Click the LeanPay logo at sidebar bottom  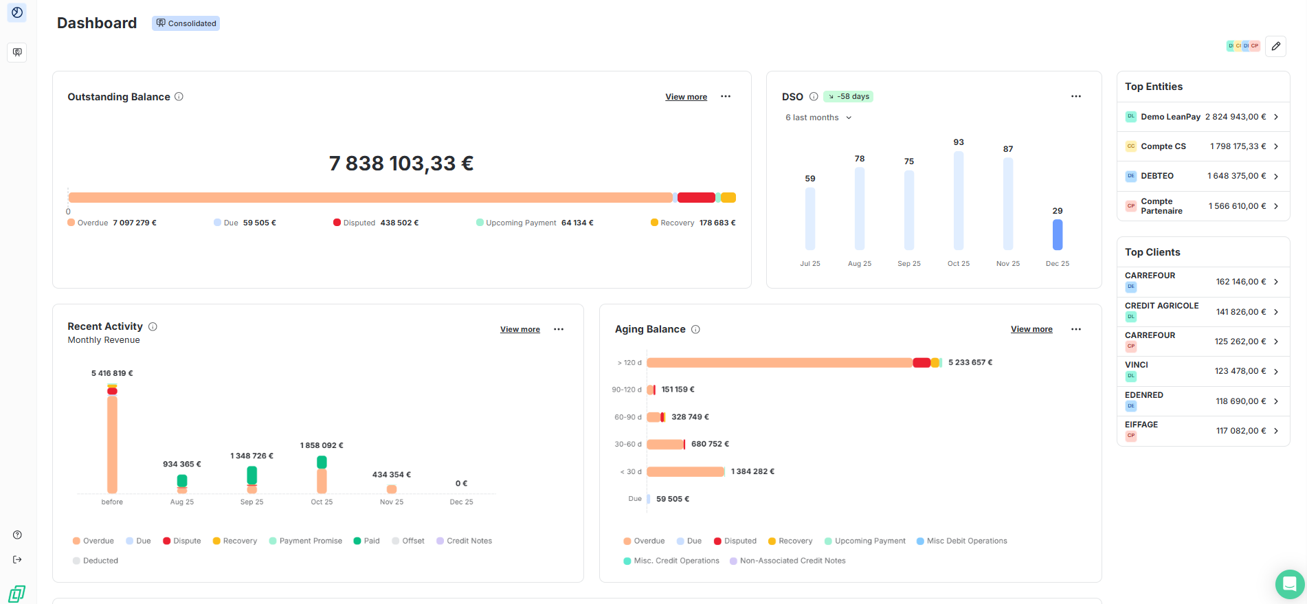(17, 593)
